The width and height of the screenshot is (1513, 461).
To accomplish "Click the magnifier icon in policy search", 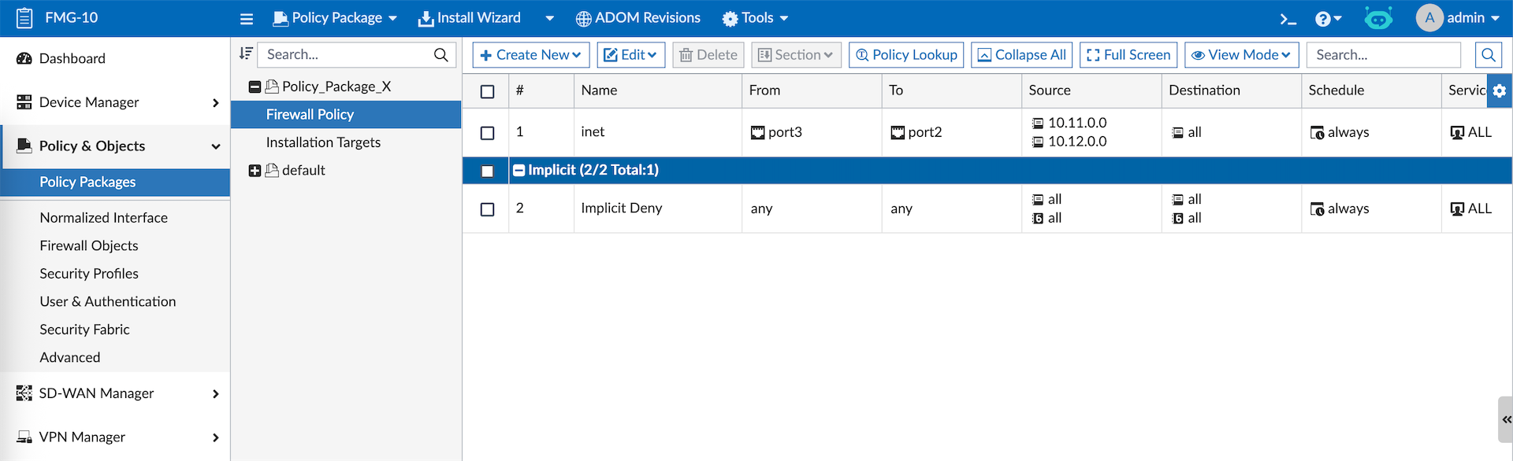I will (1488, 55).
